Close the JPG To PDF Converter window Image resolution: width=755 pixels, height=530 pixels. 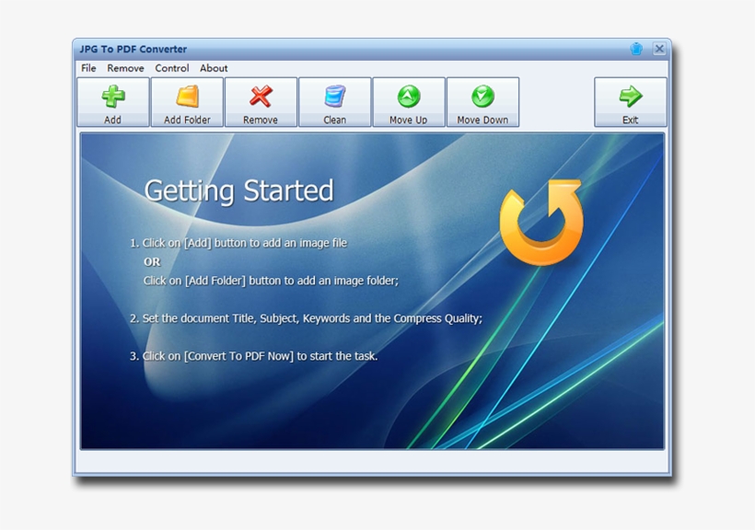tap(659, 49)
